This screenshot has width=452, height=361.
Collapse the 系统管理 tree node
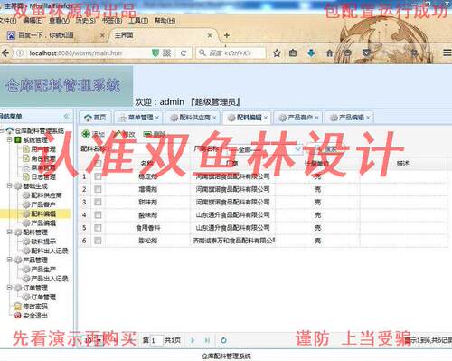click(9, 139)
